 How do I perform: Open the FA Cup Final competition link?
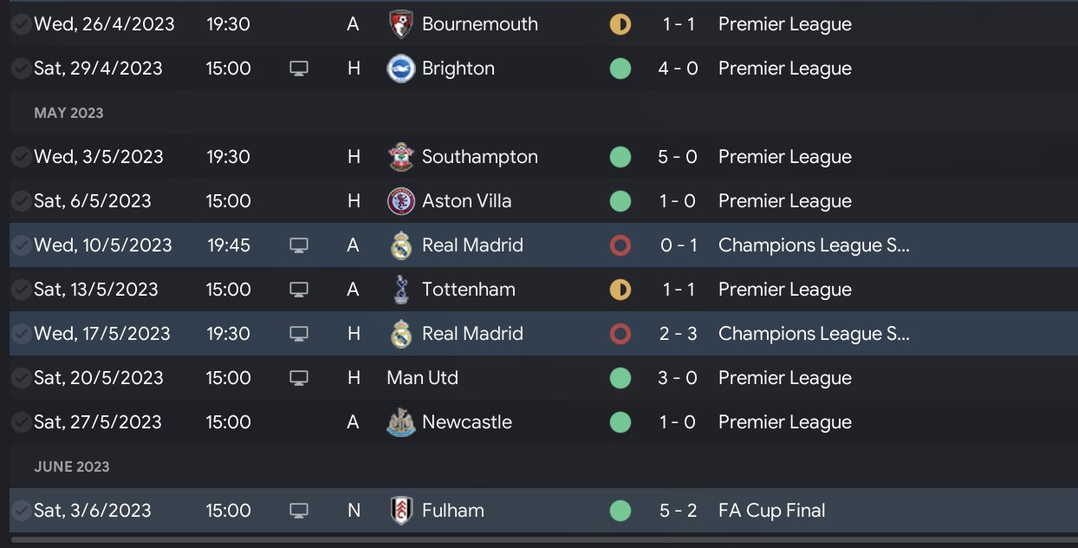click(771, 511)
